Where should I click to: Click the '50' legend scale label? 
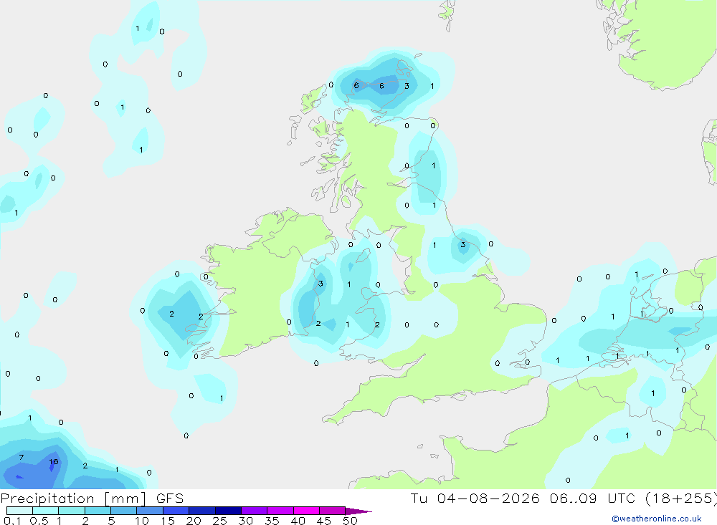tap(350, 521)
